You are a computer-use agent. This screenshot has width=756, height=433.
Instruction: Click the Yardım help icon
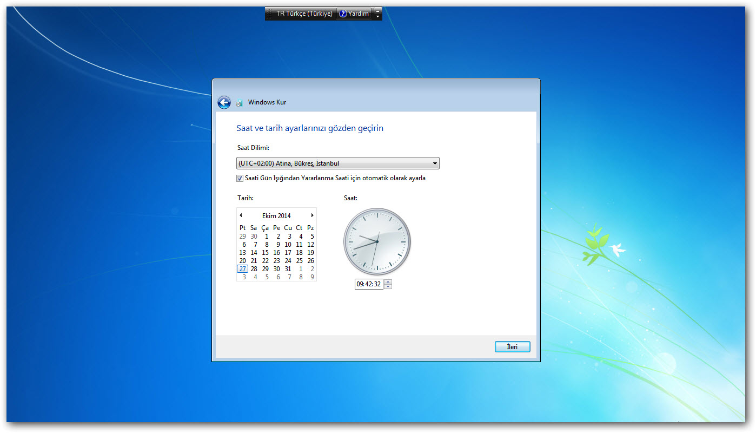click(x=343, y=14)
